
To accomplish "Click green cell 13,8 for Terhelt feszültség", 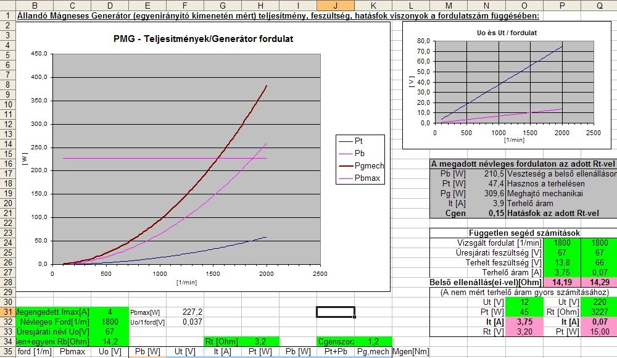I will coord(562,263).
